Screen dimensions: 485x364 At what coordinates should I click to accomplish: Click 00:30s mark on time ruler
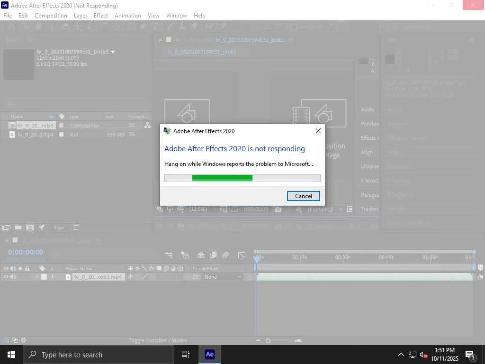343,257
